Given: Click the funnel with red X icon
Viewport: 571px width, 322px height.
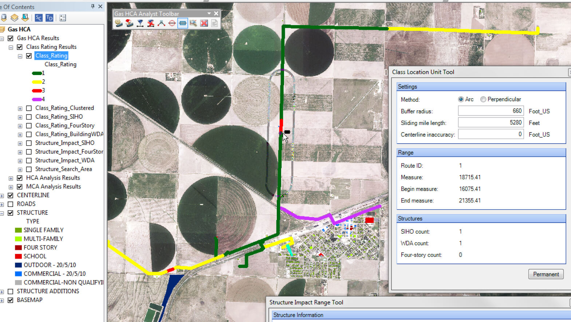Looking at the screenshot, I should (x=151, y=23).
